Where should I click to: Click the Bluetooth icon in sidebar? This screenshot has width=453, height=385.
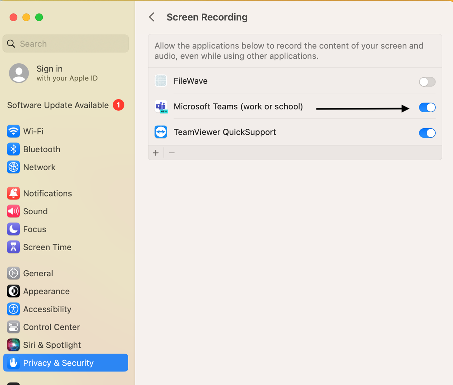pos(13,149)
